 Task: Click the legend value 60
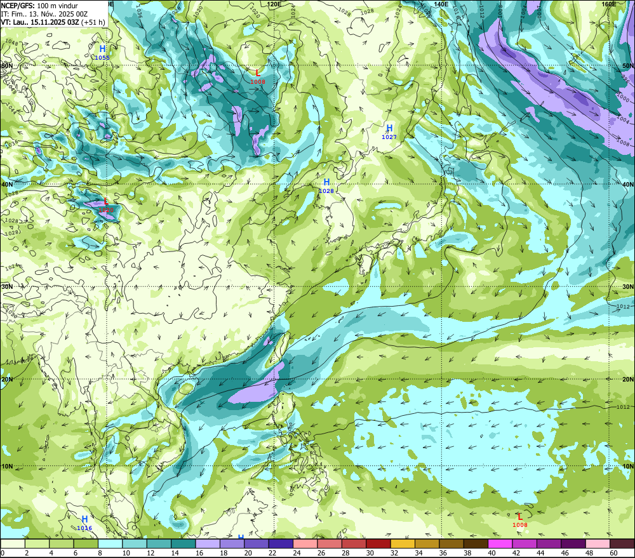613,553
